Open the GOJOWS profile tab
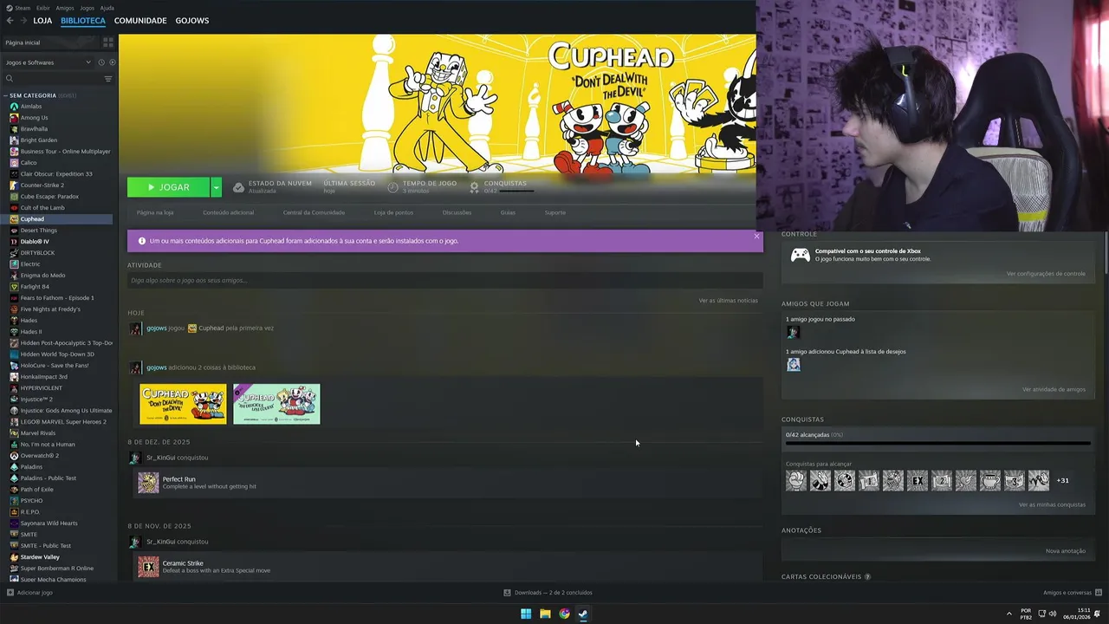 click(191, 20)
